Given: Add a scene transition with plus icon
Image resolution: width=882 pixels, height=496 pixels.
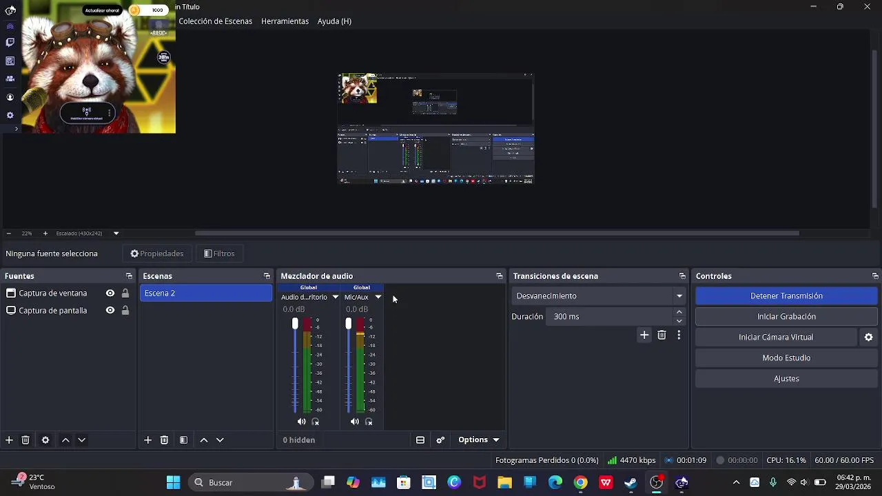Looking at the screenshot, I should coord(644,335).
